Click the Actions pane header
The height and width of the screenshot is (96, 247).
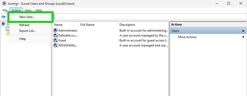208,25
